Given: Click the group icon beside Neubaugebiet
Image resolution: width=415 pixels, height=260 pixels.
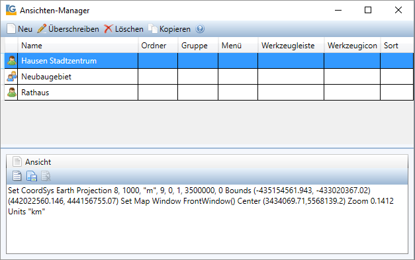Looking at the screenshot, I should [x=12, y=77].
